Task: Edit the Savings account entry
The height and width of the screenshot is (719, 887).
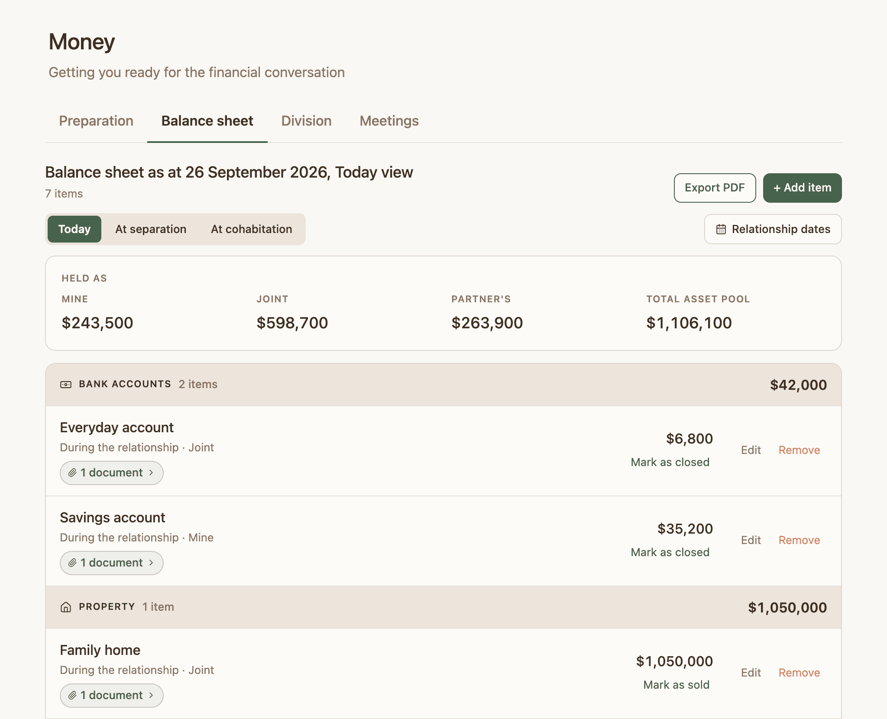Action: pyautogui.click(x=751, y=540)
